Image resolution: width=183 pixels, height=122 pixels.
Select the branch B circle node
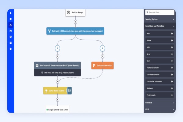click(102, 48)
